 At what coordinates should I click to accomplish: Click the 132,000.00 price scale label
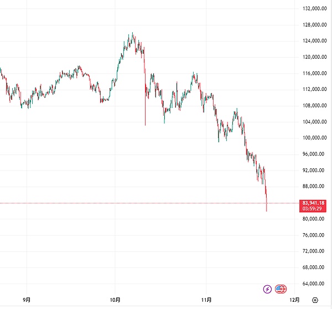314,8
